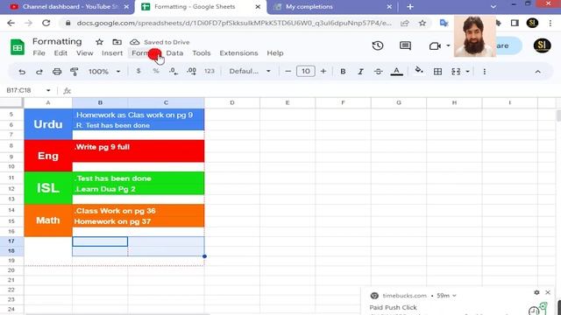Screen dimensions: 561x315
Task: Decrease font size minus button
Action: click(x=288, y=71)
